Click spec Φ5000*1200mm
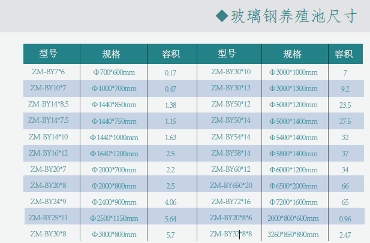 click(293, 105)
